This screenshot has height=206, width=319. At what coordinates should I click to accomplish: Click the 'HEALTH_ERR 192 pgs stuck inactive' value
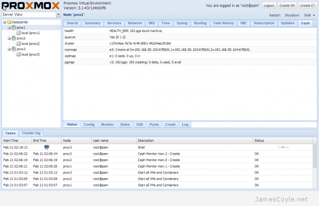(x=136, y=31)
